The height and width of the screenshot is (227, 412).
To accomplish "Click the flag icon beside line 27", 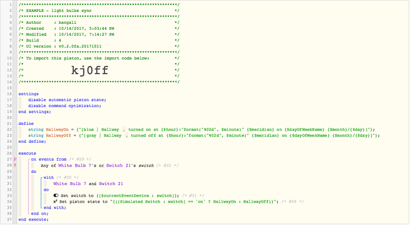I will [x=15, y=159].
